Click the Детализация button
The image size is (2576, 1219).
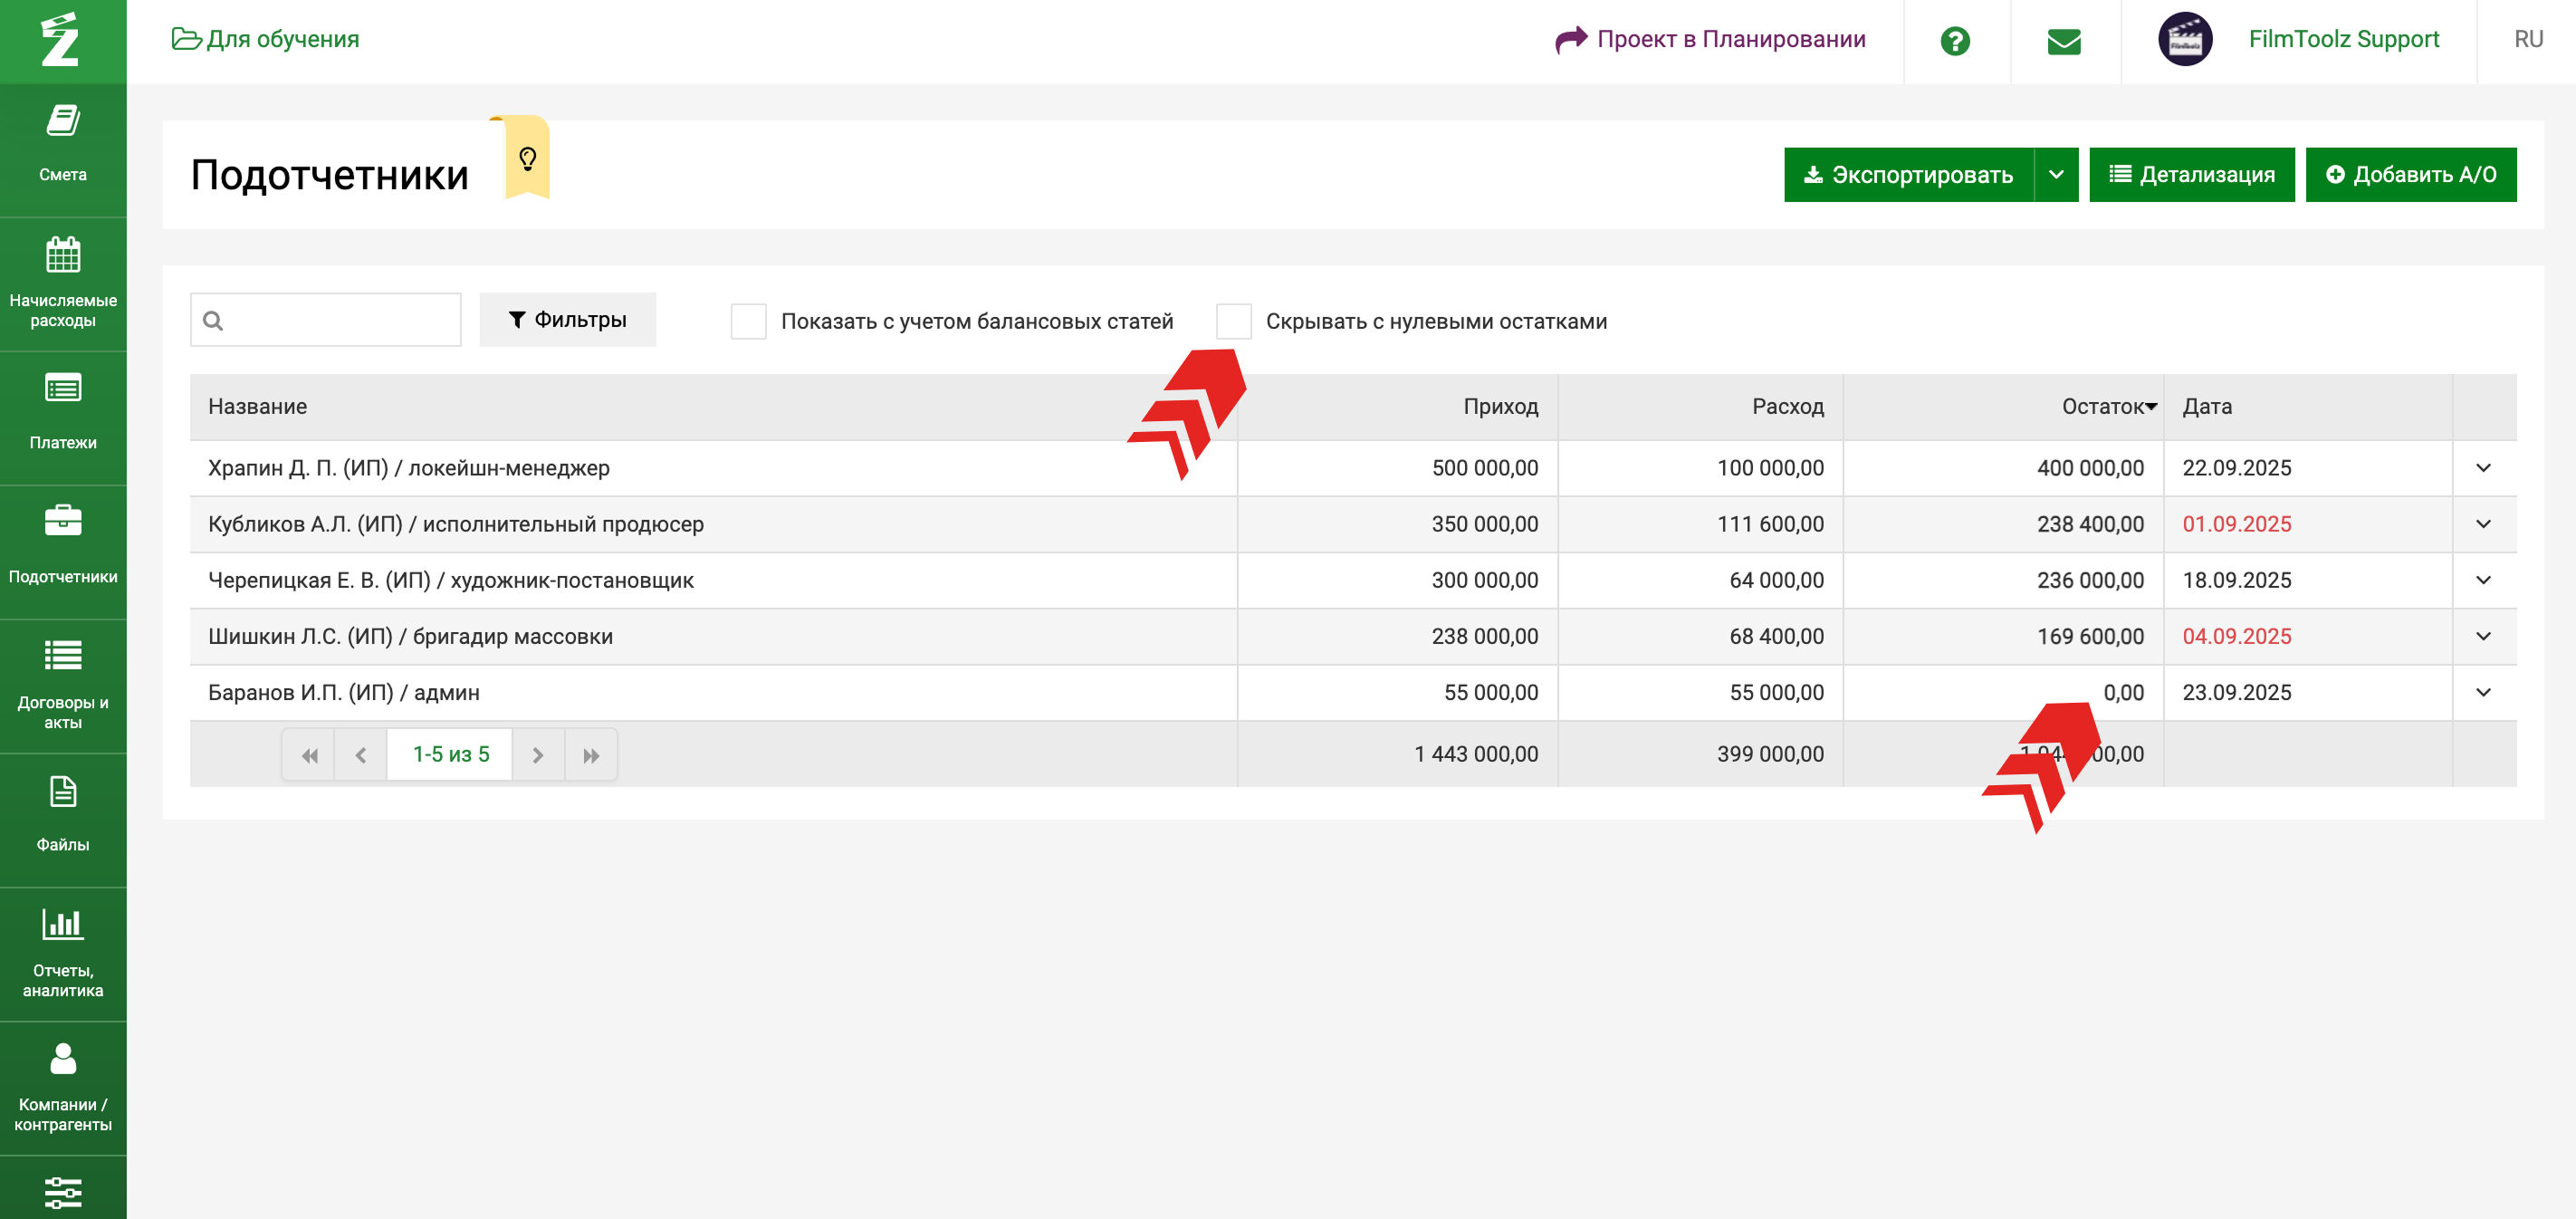click(x=2191, y=175)
